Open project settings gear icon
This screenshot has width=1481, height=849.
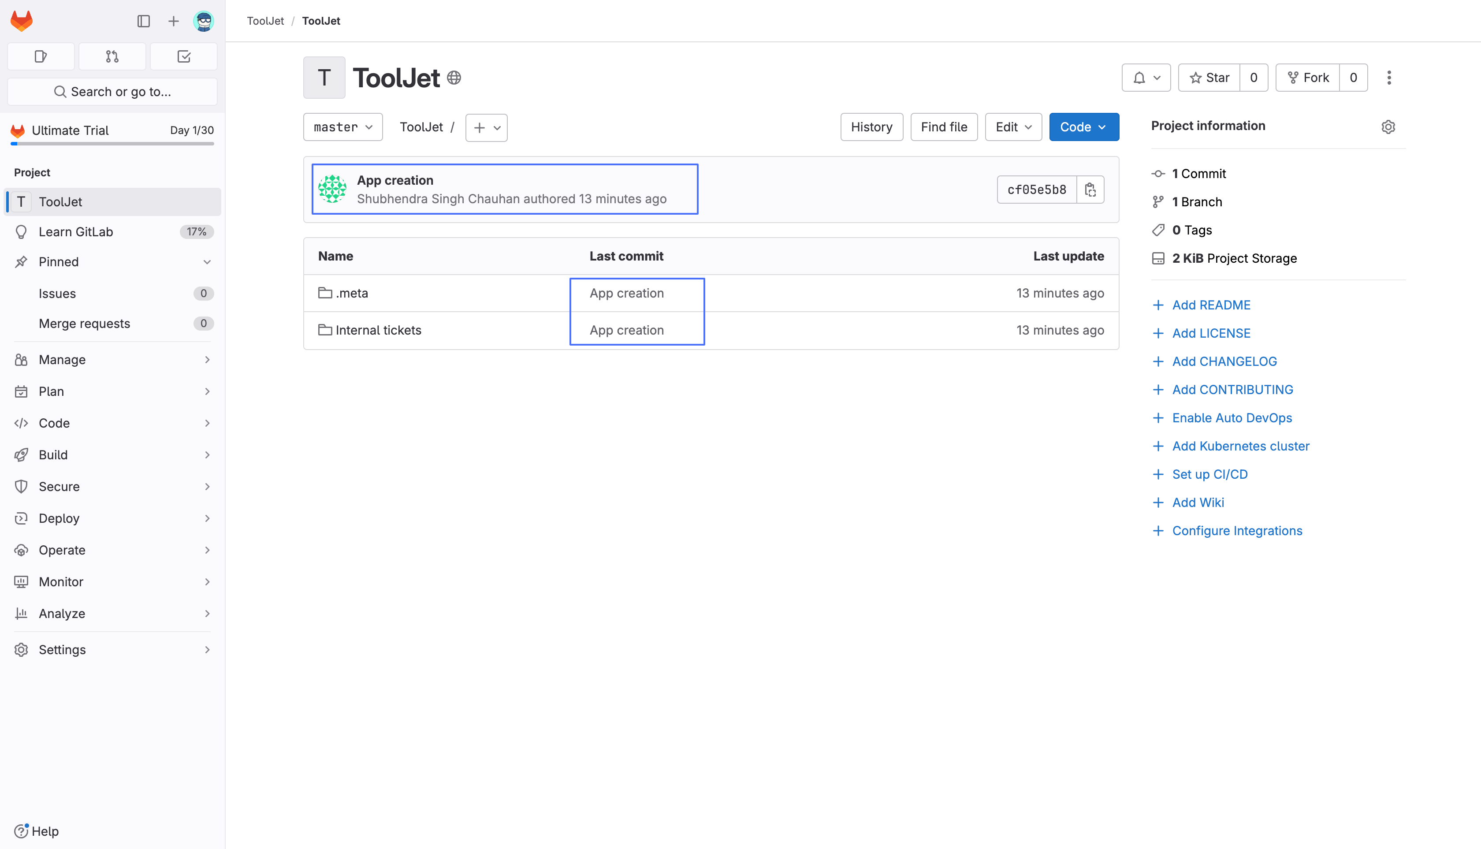tap(1388, 127)
